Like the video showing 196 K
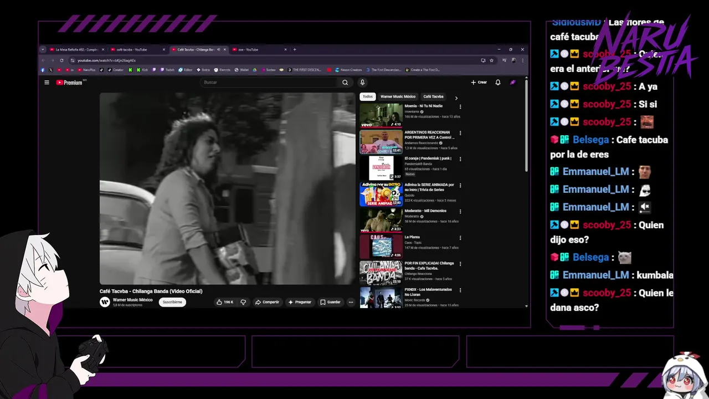The height and width of the screenshot is (399, 709). pyautogui.click(x=224, y=302)
